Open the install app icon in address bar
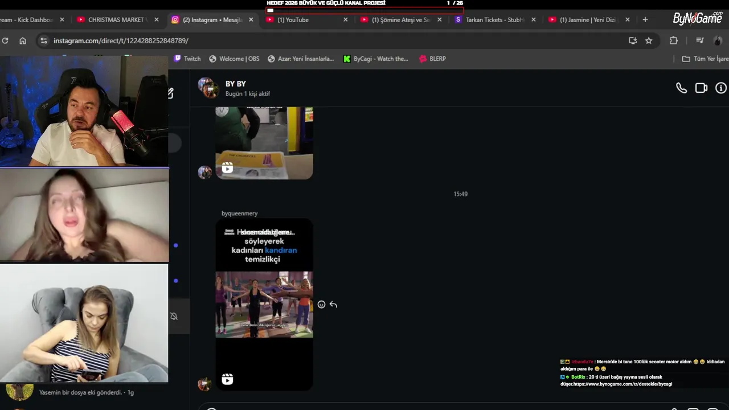This screenshot has width=729, height=410. click(633, 40)
